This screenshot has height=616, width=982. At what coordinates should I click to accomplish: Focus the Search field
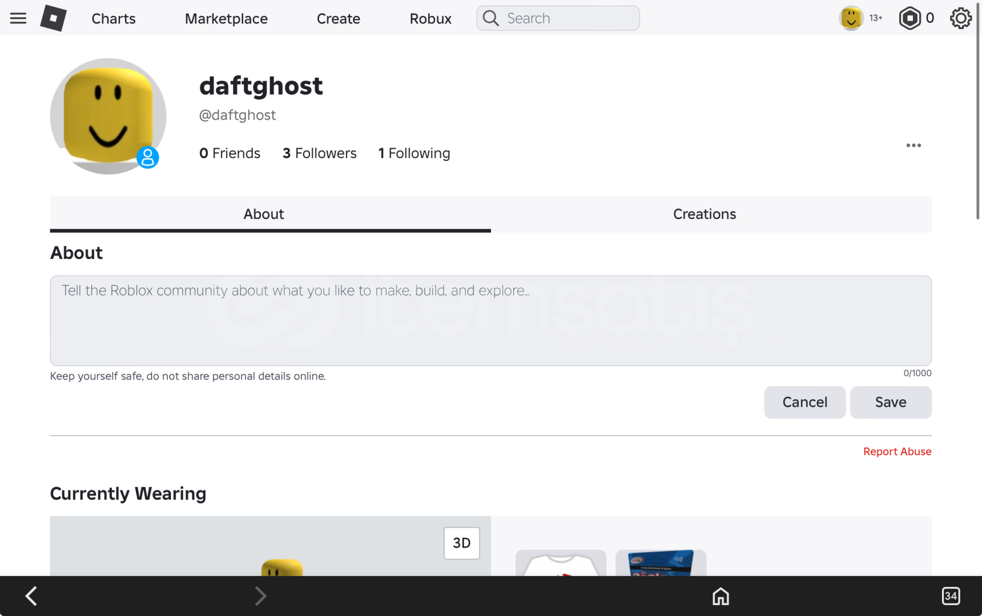tap(558, 18)
